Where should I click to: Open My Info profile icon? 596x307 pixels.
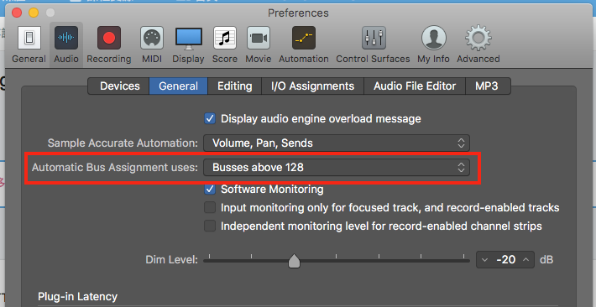434,38
